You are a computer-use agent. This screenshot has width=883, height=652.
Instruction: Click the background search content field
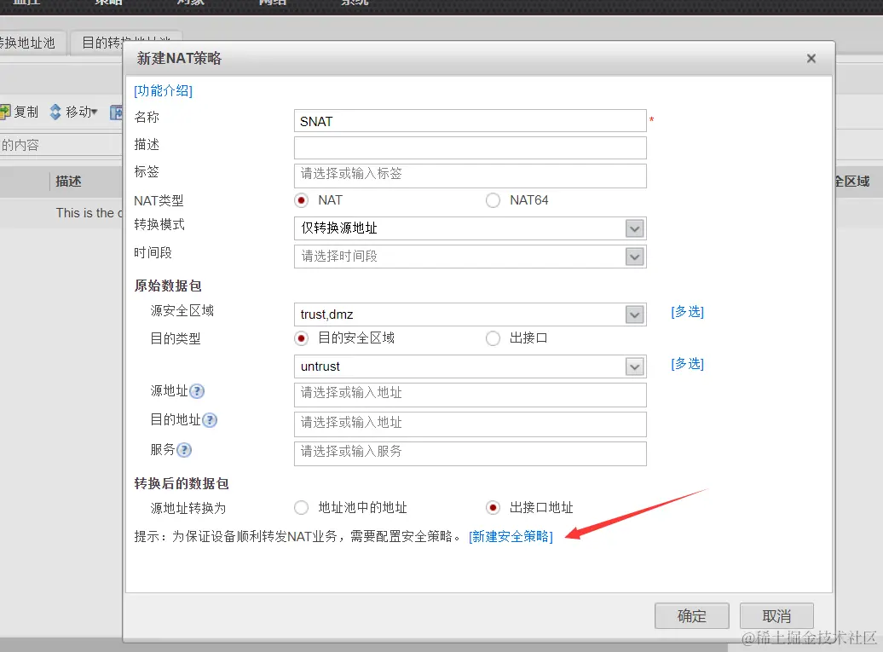point(61,145)
